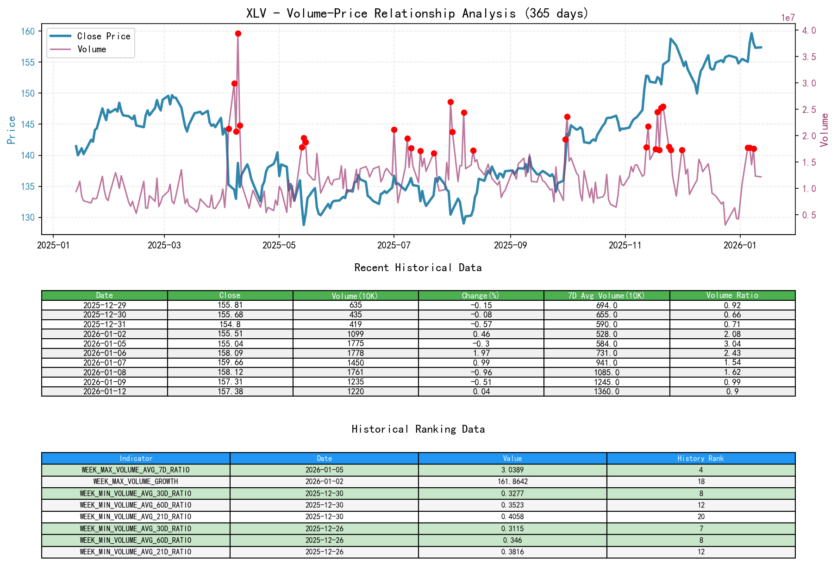Select the 7D Avg Volume(10K) header
Image resolution: width=837 pixels, height=565 pixels.
coord(606,295)
